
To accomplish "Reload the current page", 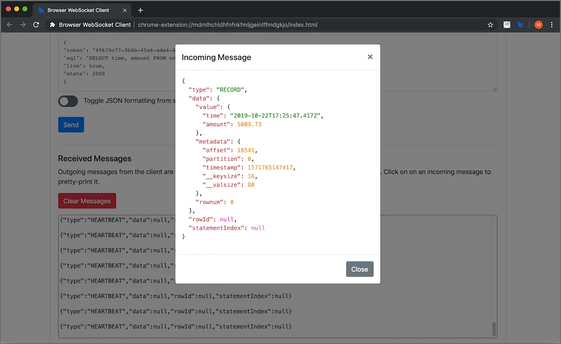I will point(36,25).
